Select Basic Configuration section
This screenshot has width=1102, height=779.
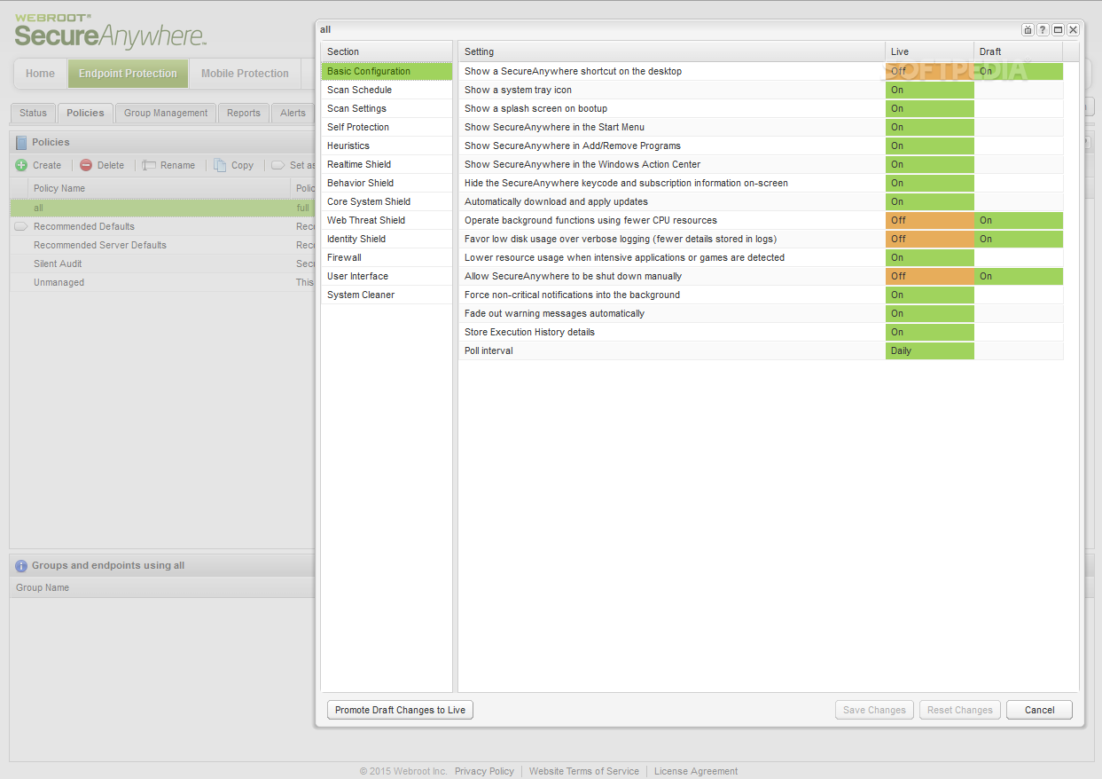coord(387,71)
